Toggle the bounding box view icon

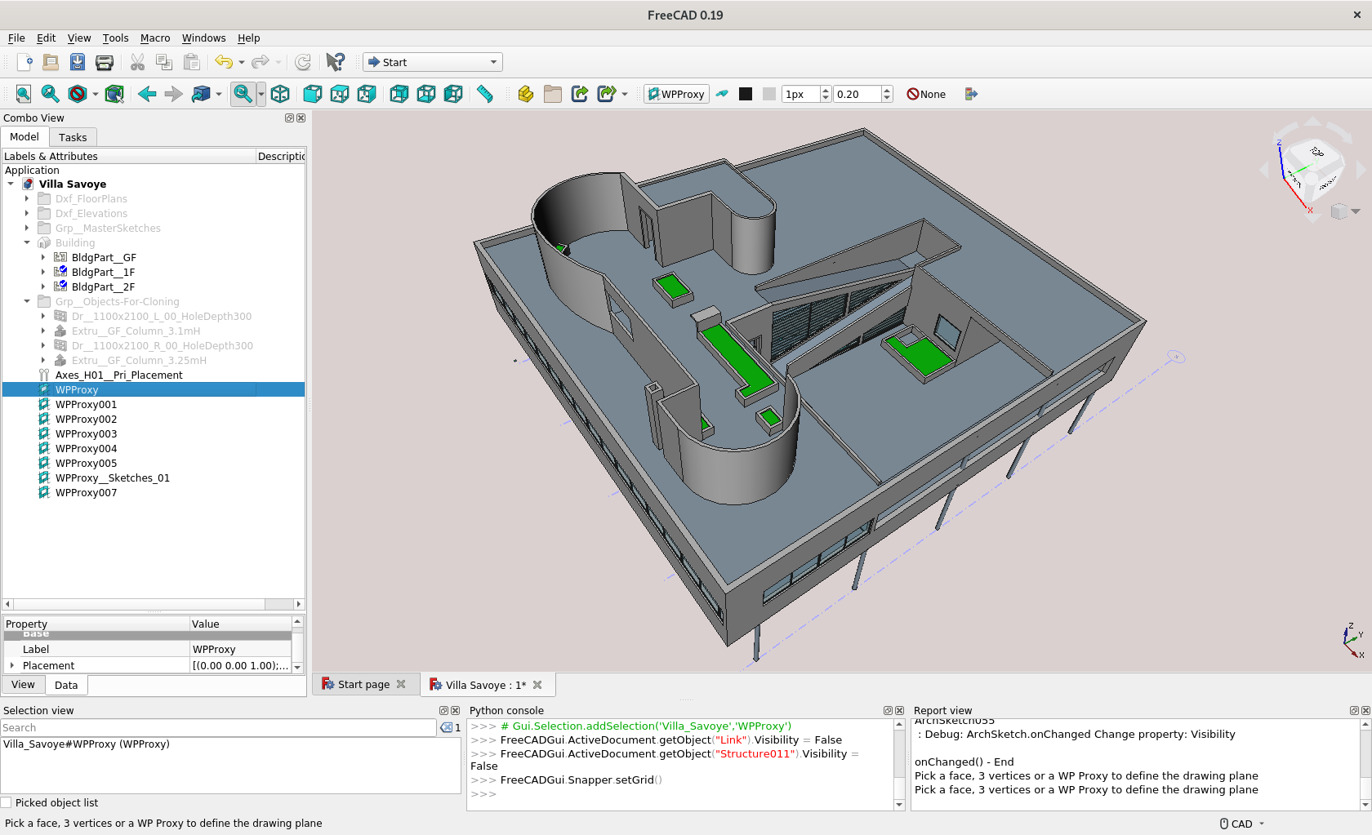(114, 94)
